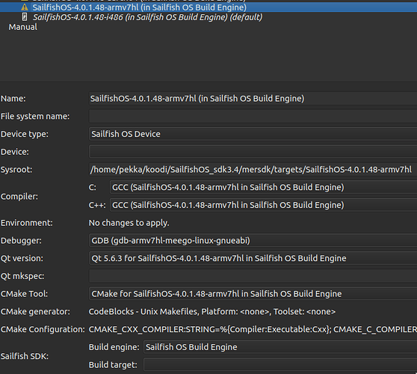Click the warning icon beside armv7hl kit

point(25,7)
